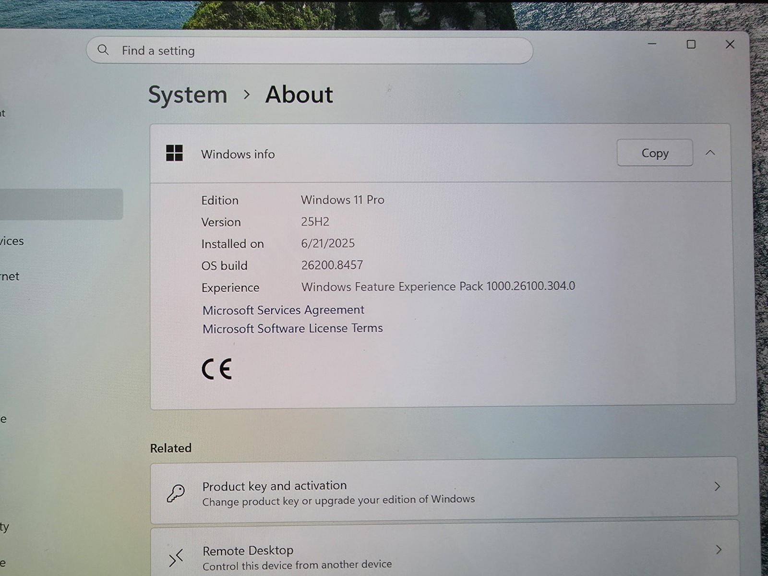Click the CE conformity mark
Viewport: 768px width, 576px height.
[217, 369]
